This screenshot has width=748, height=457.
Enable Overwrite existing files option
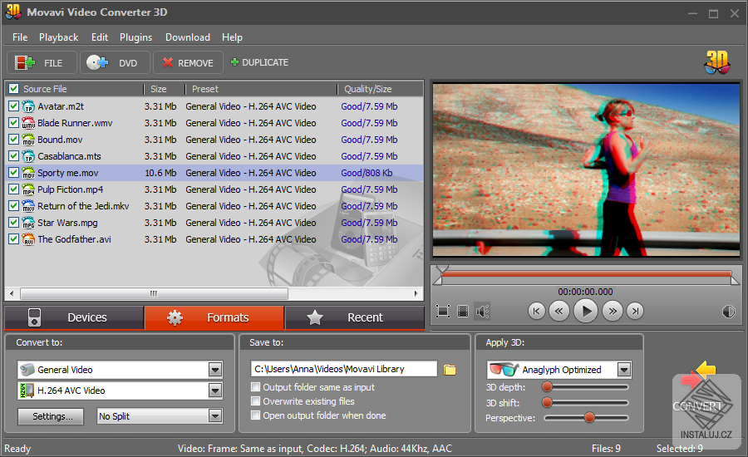256,401
